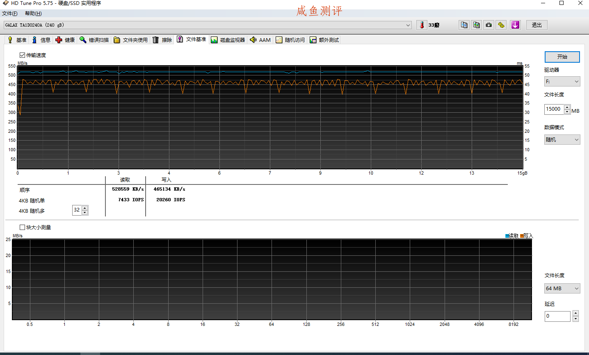The image size is (589, 355).
Task: Select the 文件基准 file benchmark tab
Action: point(192,39)
